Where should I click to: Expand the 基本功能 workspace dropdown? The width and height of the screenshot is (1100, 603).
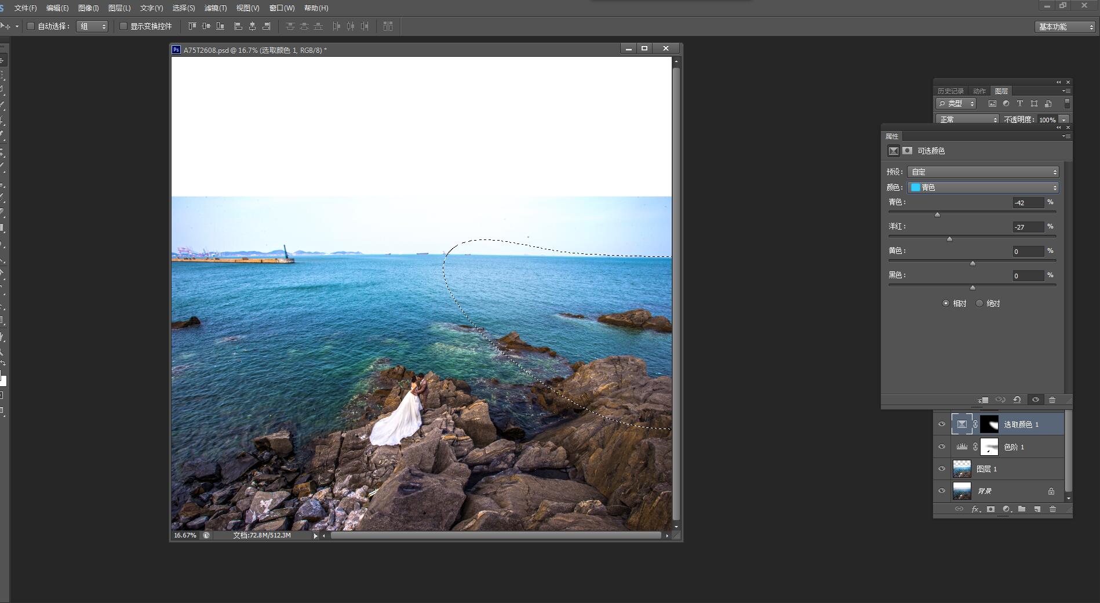[1065, 27]
